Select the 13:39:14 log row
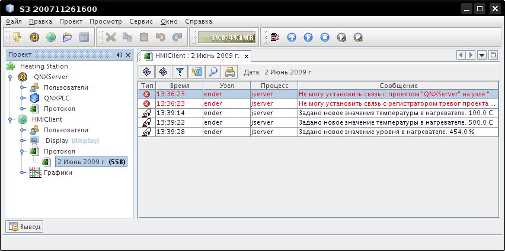The width and height of the screenshot is (505, 251). point(318,113)
